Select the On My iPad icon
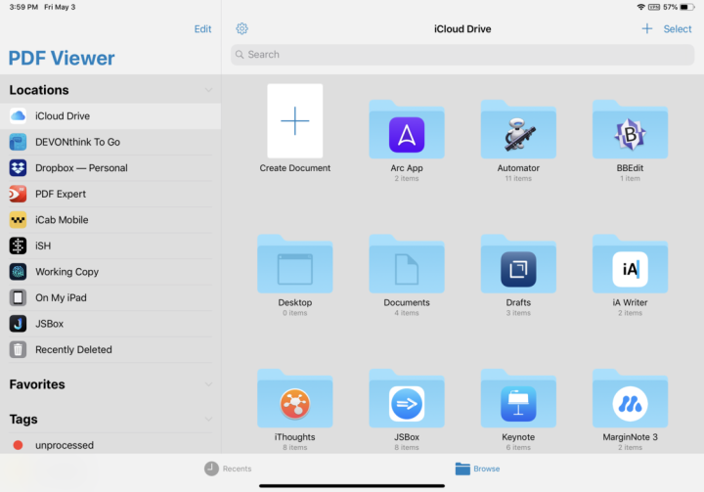 click(18, 298)
